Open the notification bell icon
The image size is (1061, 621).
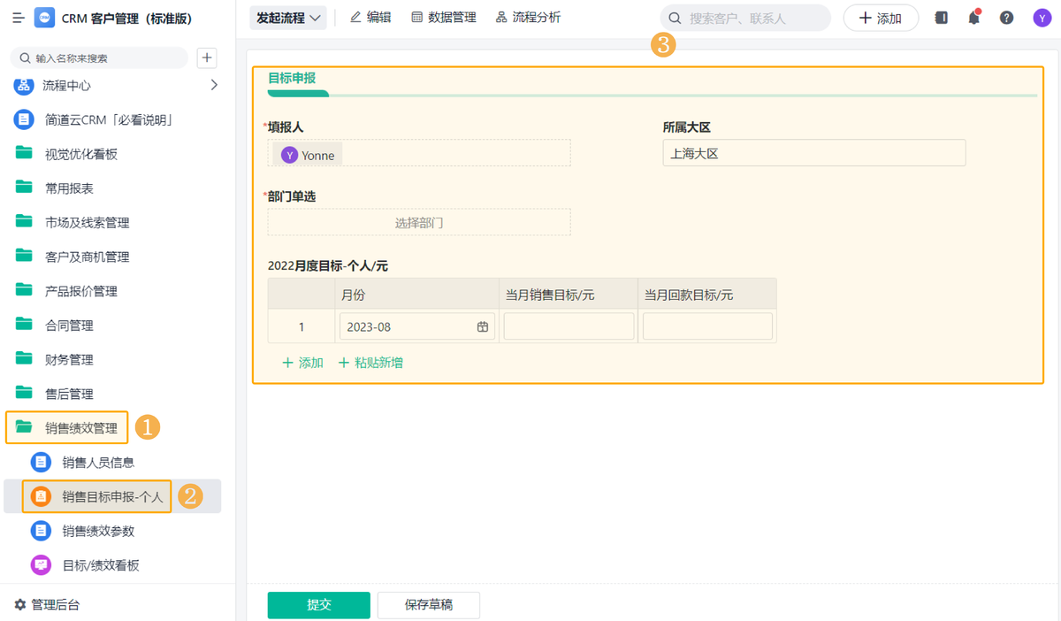point(973,18)
